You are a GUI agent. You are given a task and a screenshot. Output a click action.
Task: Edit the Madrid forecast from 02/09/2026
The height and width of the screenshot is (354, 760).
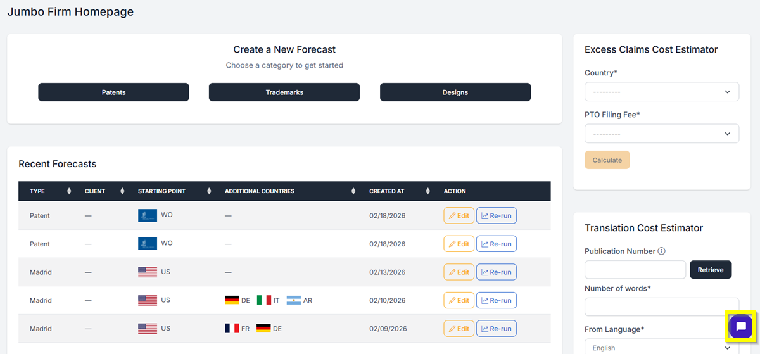(x=459, y=329)
